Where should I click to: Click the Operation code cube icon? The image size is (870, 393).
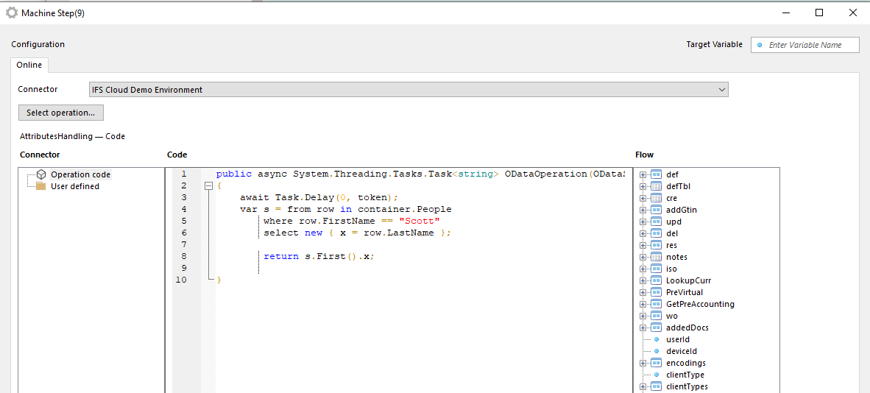(x=41, y=174)
